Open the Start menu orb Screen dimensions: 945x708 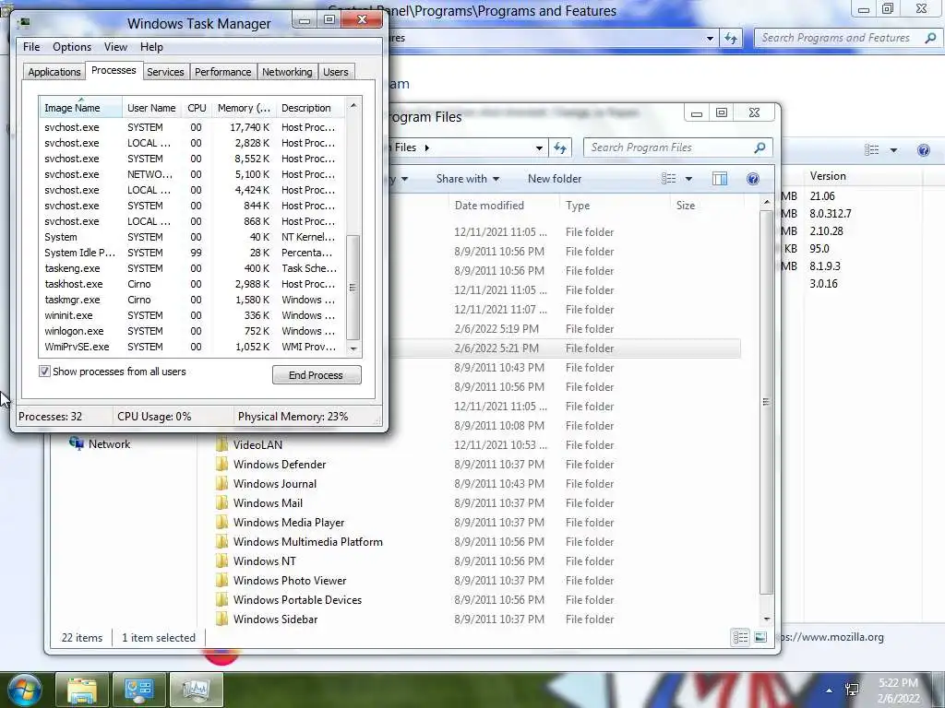pyautogui.click(x=24, y=690)
